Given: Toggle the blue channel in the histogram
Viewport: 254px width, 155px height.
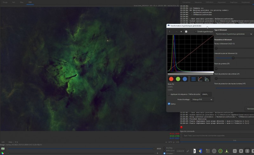Looking at the screenshot, I should coord(185,79).
